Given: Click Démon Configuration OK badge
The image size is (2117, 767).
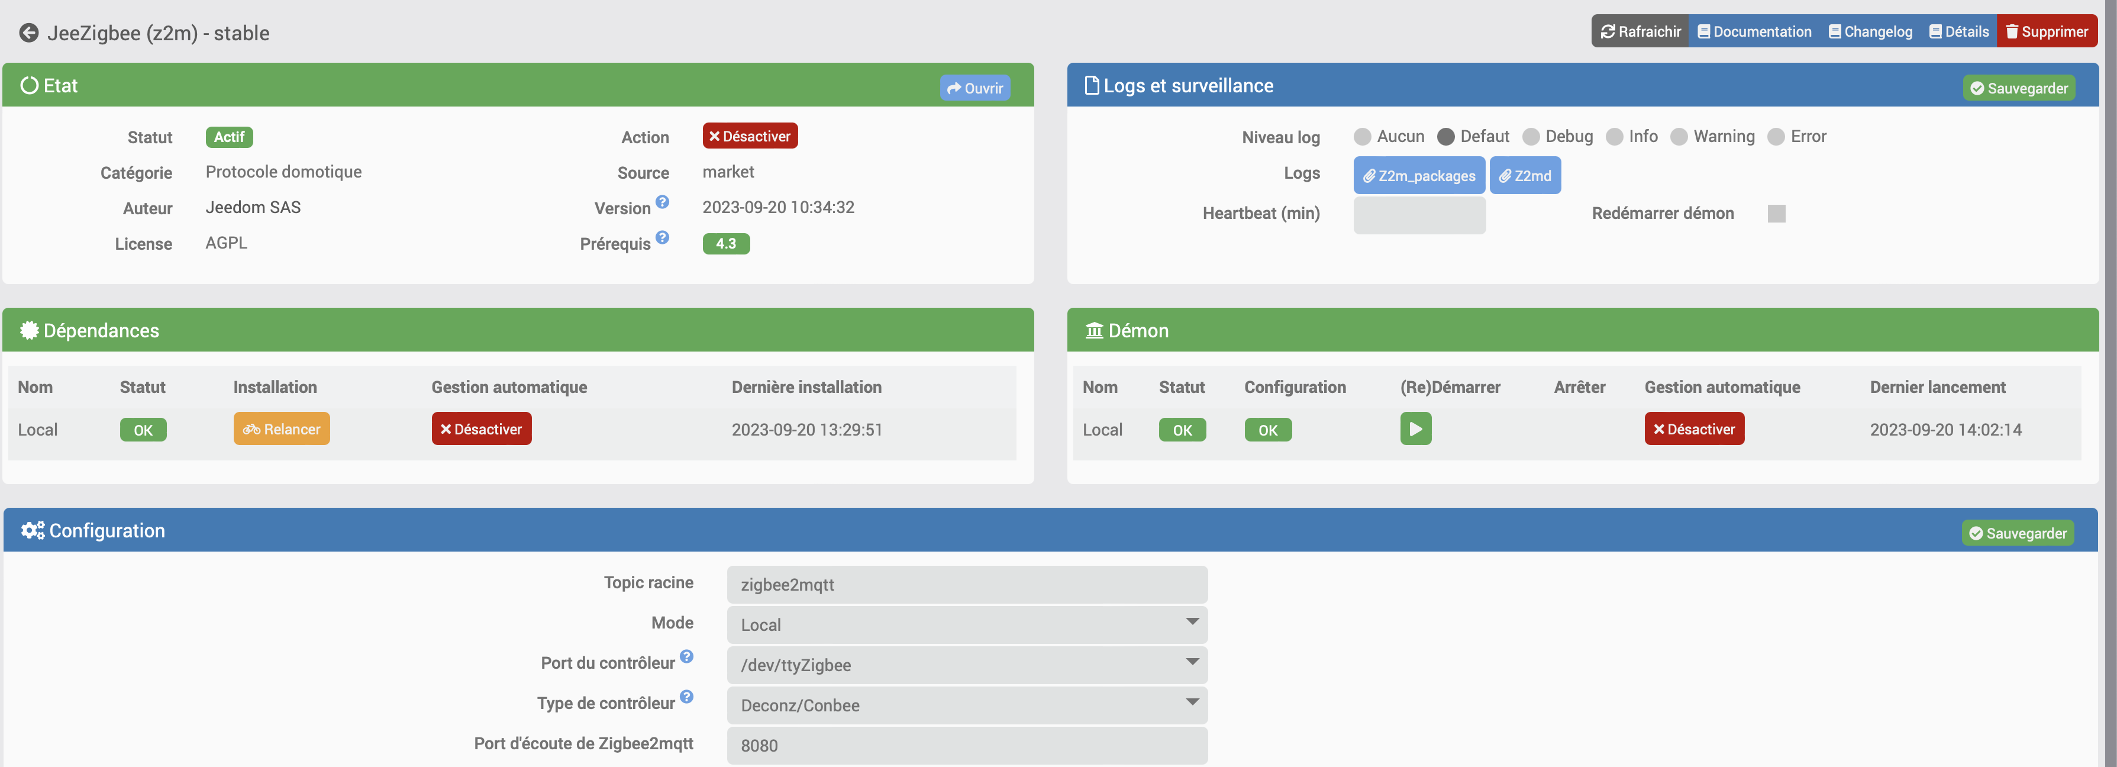Looking at the screenshot, I should tap(1267, 430).
